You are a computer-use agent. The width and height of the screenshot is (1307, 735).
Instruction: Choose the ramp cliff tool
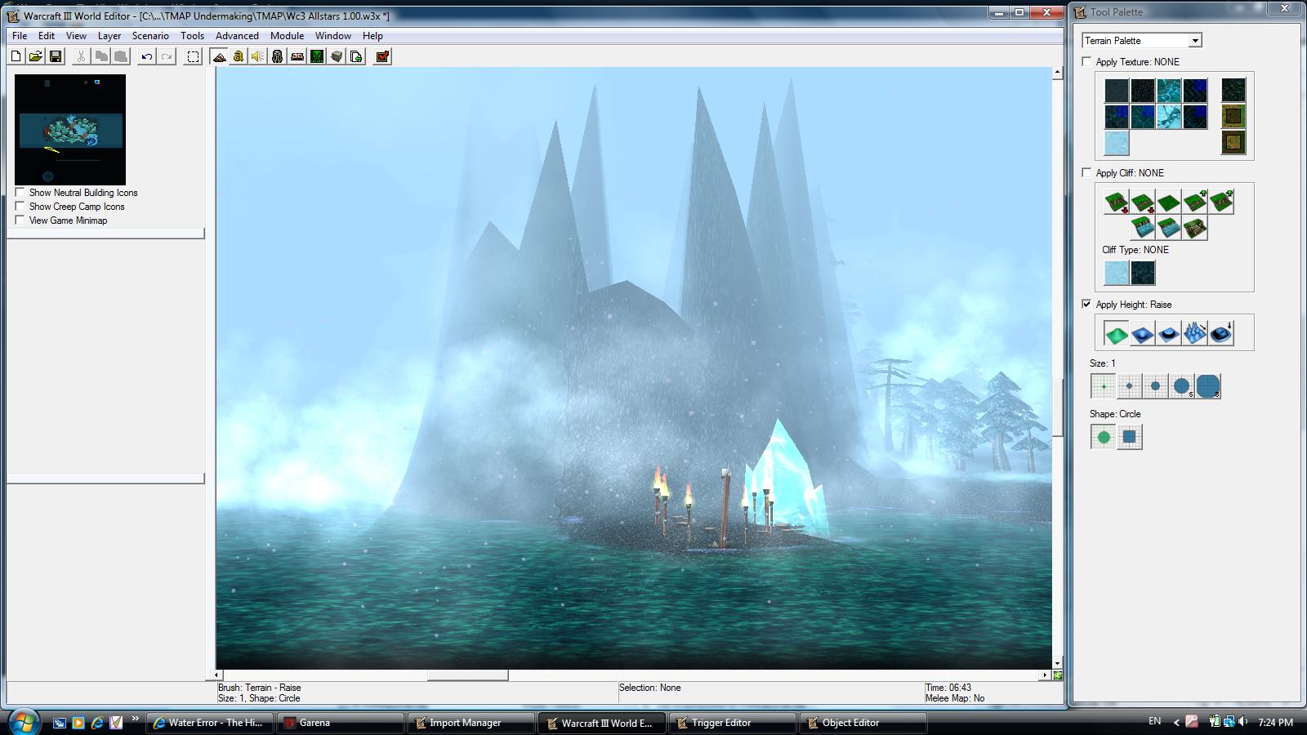tap(1194, 228)
